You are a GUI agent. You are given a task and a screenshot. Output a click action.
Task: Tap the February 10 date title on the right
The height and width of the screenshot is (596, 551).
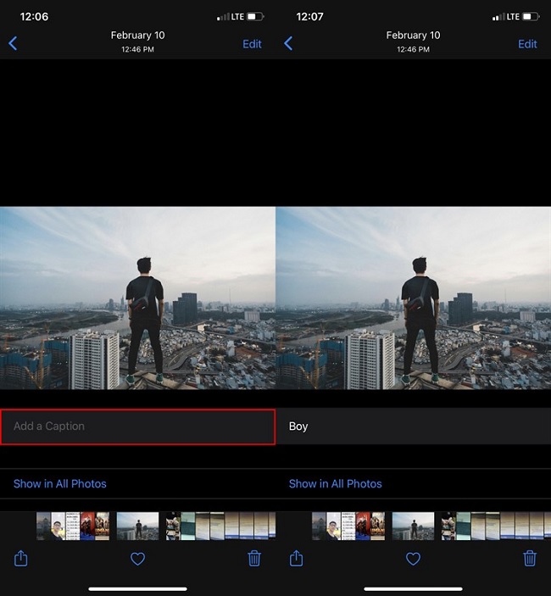coord(413,36)
